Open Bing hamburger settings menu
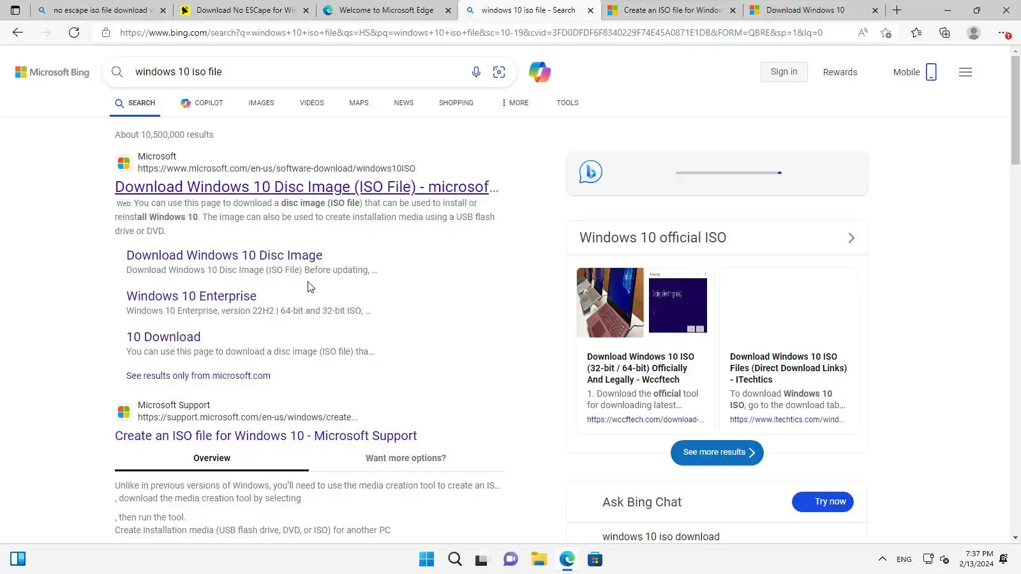This screenshot has width=1021, height=574. pos(965,72)
